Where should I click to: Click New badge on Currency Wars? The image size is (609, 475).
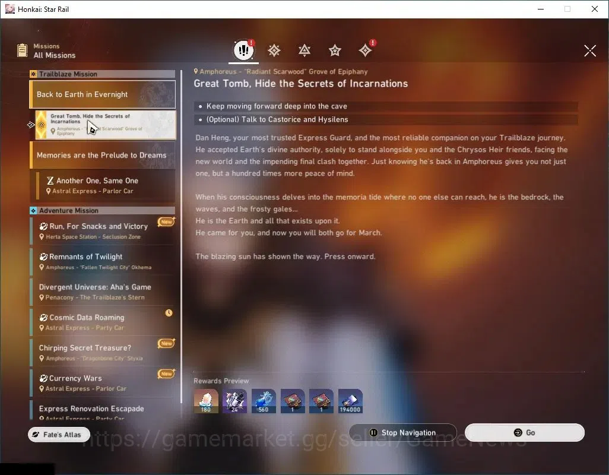tap(166, 373)
